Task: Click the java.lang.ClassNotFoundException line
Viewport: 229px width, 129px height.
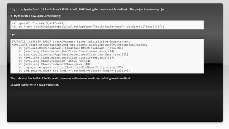Action: click(79, 45)
